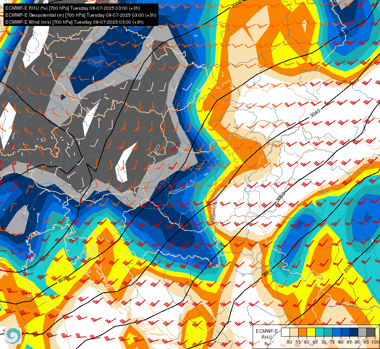Click the legend value 65

pyautogui.click(x=315, y=342)
